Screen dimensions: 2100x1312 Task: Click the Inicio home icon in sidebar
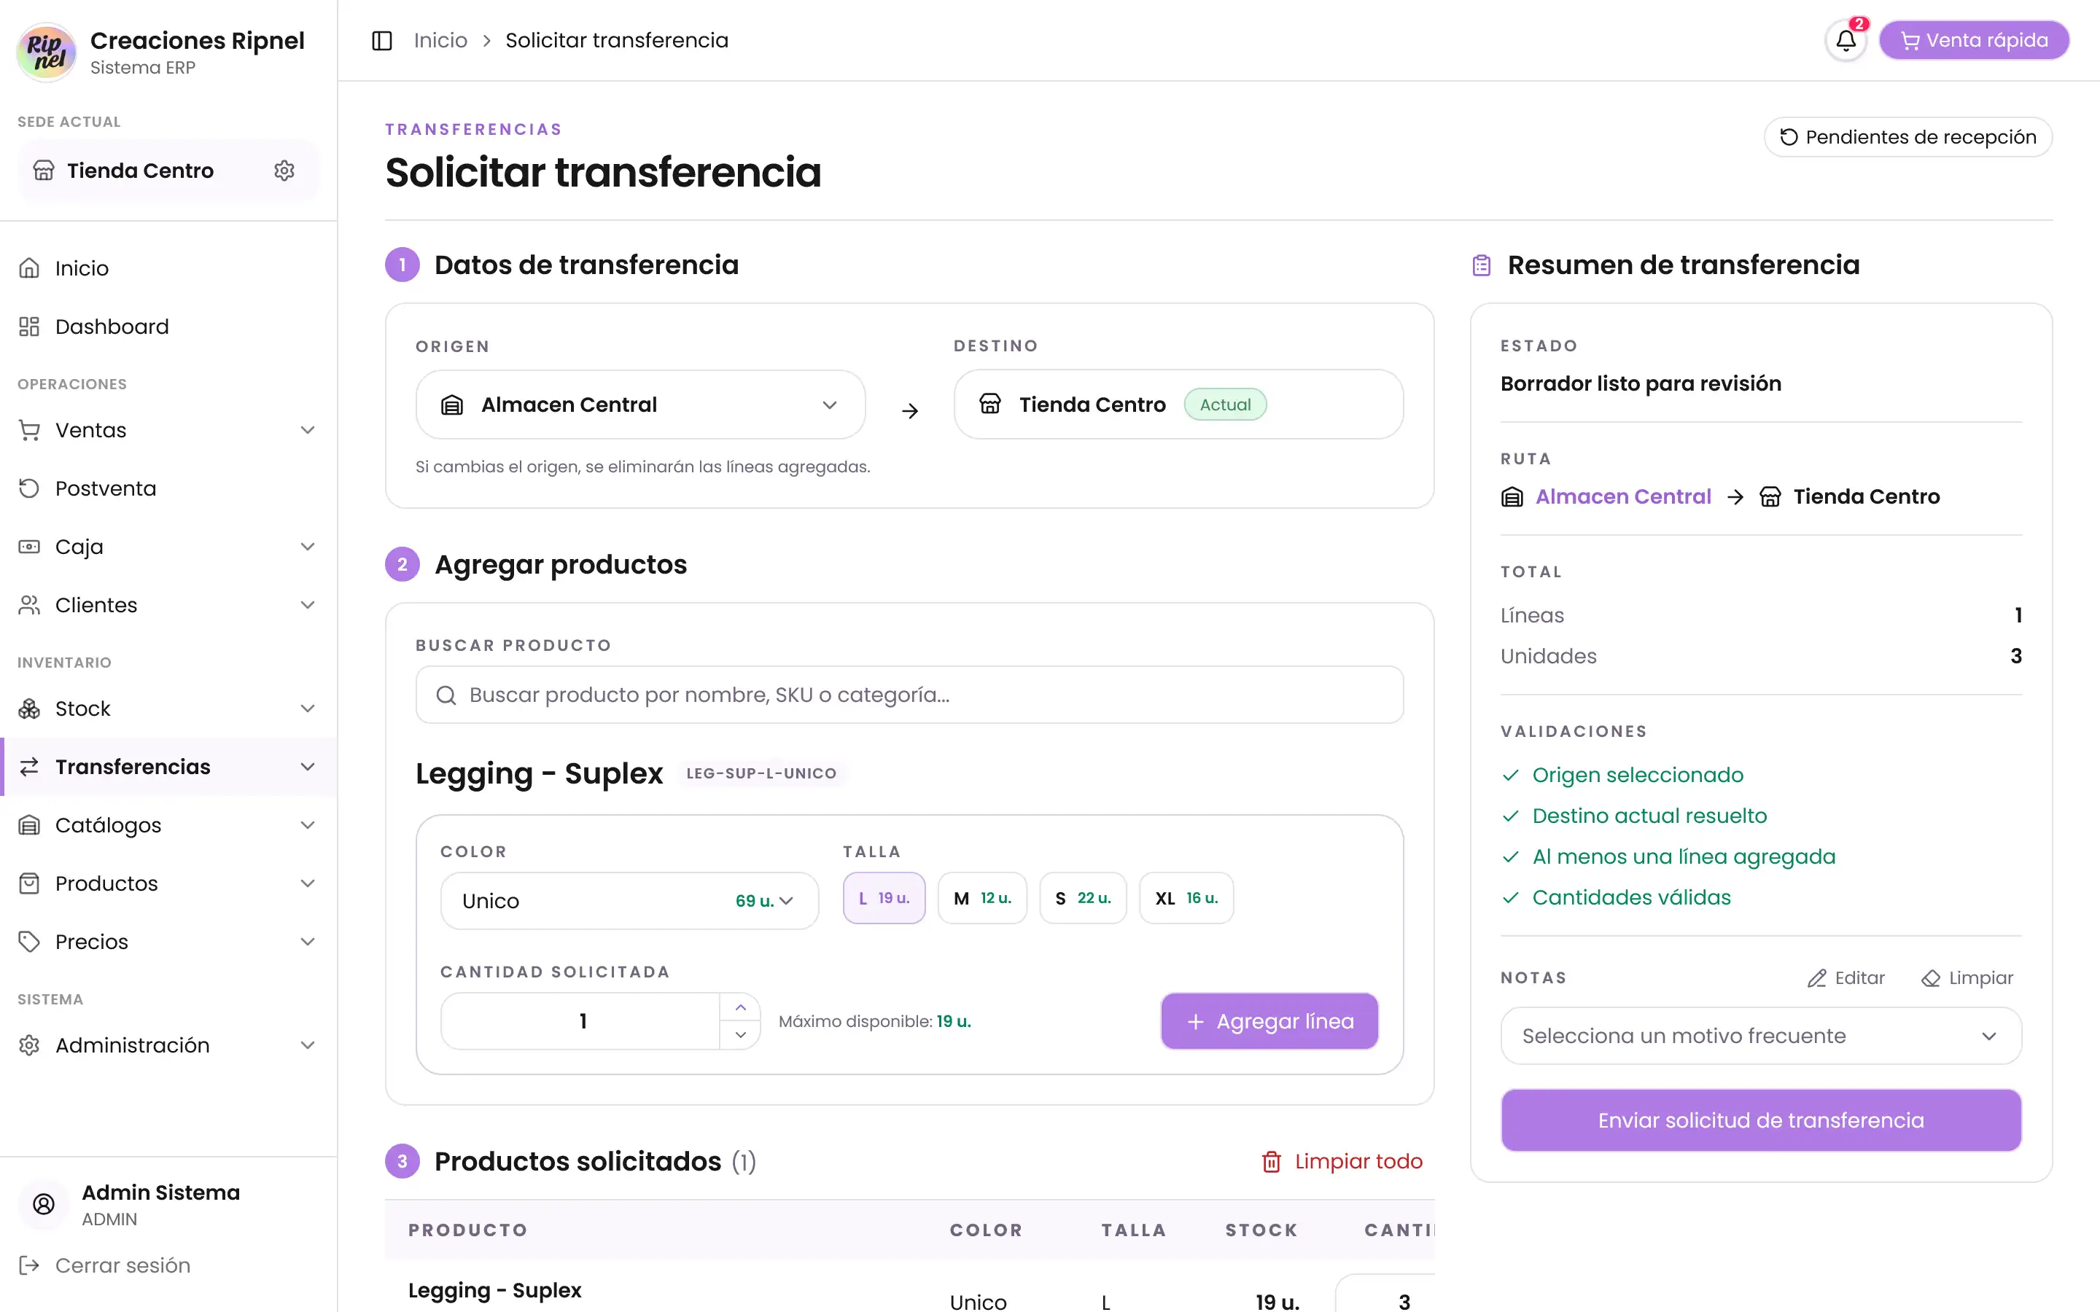coord(29,268)
